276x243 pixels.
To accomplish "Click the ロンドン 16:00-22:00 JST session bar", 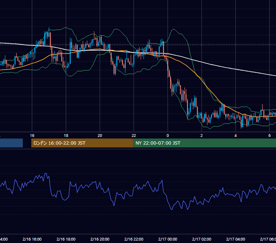I will tap(82, 143).
